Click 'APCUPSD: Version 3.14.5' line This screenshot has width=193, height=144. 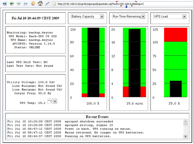tap(34, 44)
